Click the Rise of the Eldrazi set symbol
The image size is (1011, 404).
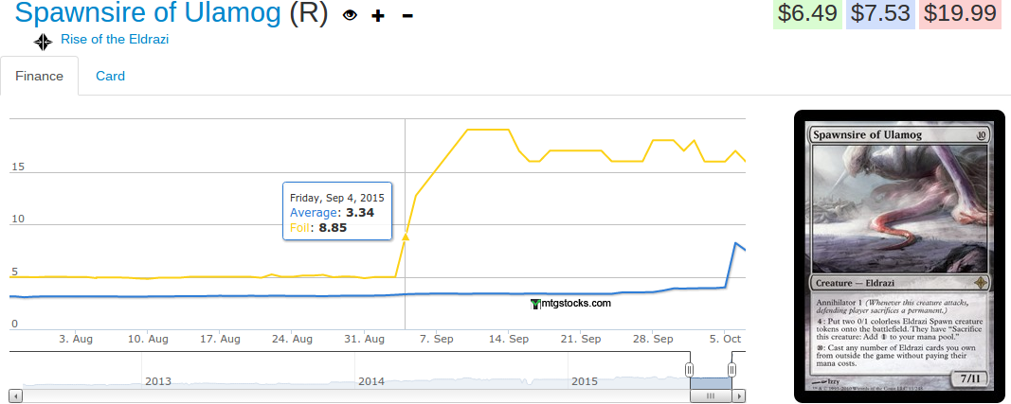click(x=44, y=42)
